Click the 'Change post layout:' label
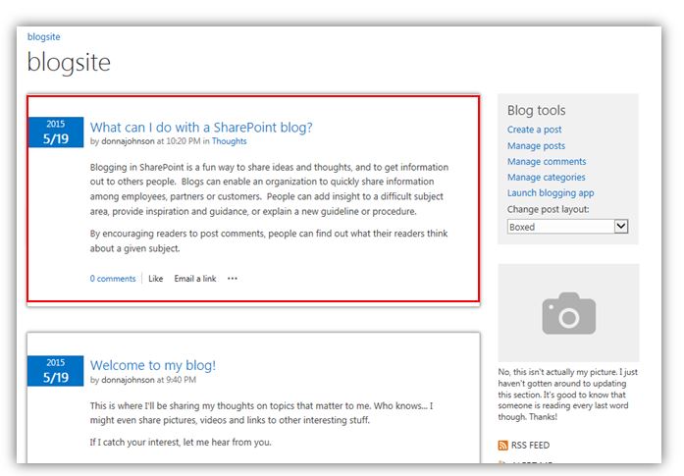Image resolution: width=684 pixels, height=476 pixels. (x=548, y=209)
